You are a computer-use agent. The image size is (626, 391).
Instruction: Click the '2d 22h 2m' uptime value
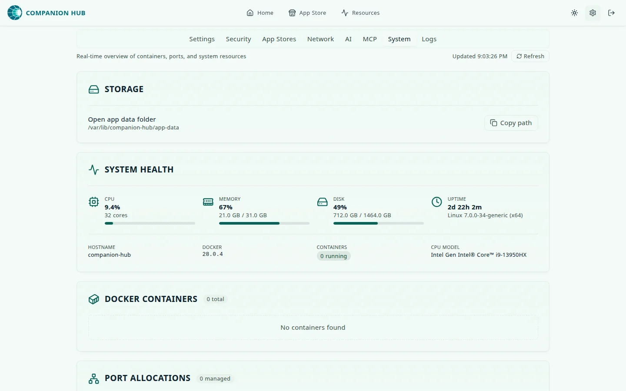pos(465,207)
